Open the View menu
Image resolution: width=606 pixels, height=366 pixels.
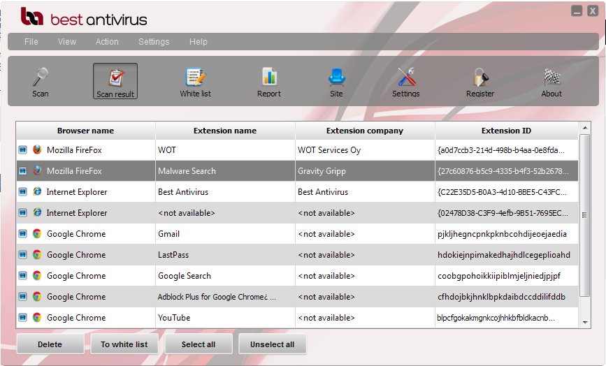point(67,42)
